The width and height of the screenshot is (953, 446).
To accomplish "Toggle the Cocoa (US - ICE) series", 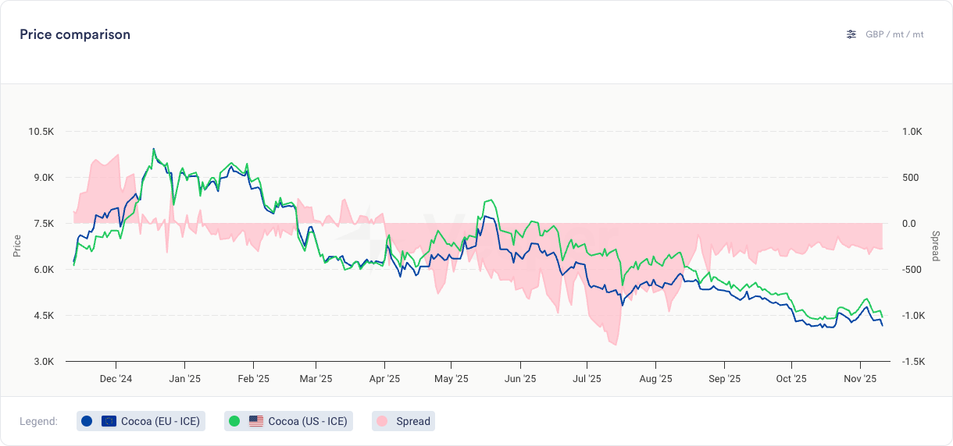I will click(x=307, y=421).
